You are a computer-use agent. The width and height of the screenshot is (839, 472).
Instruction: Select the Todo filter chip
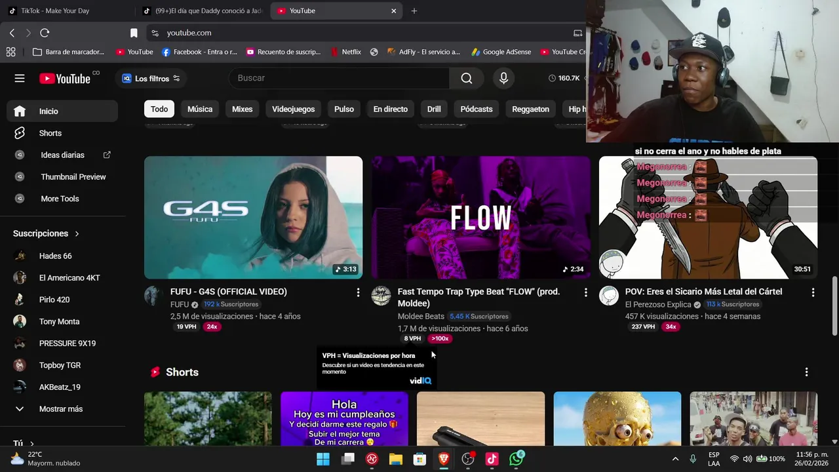pyautogui.click(x=159, y=109)
